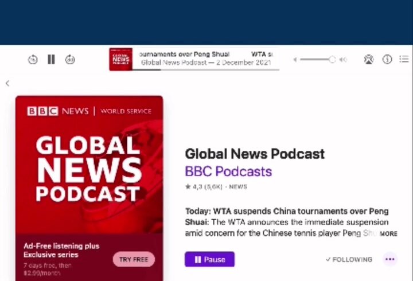The height and width of the screenshot is (281, 413).
Task: Adjust the volume slider knob
Action: (x=332, y=60)
